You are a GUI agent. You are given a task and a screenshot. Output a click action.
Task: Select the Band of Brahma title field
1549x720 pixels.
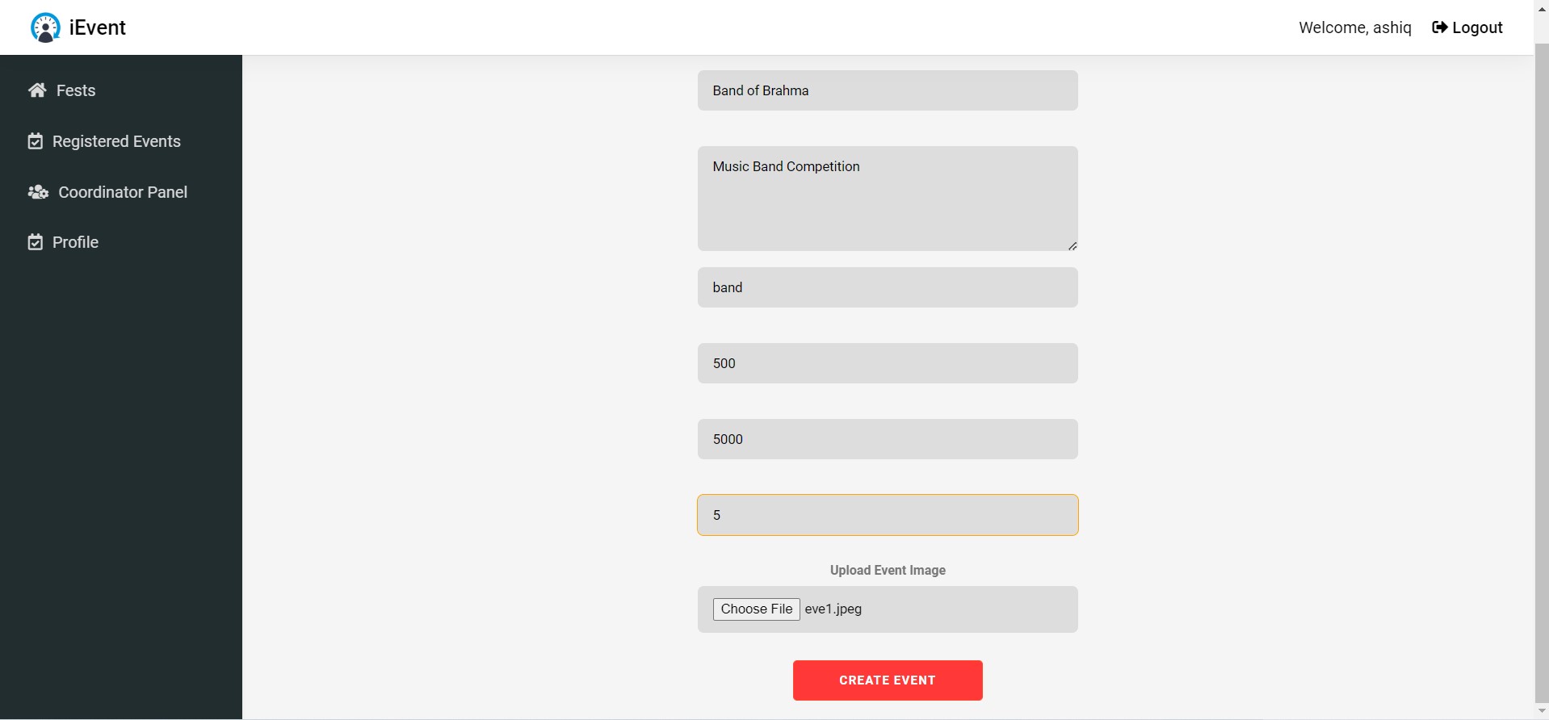point(887,90)
